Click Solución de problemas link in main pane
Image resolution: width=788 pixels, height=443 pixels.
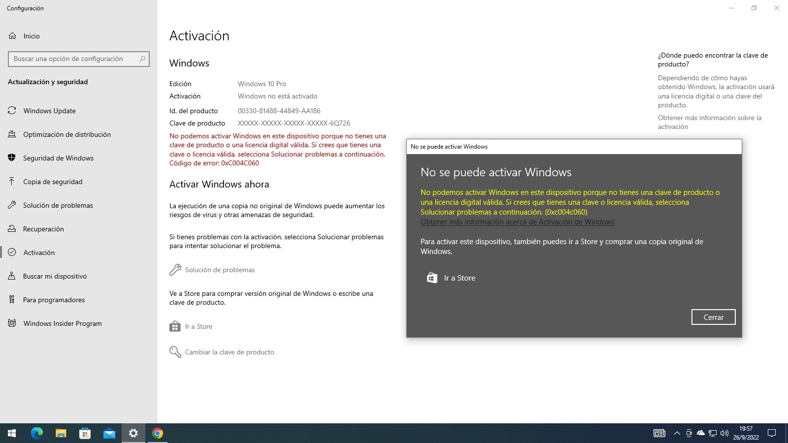(x=220, y=270)
